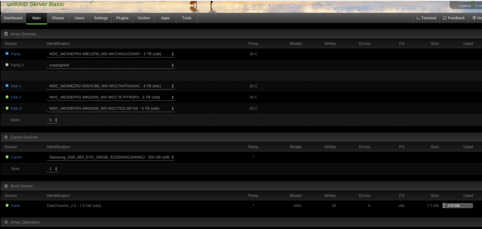Change the cache Slots count dropdown

coord(53,169)
